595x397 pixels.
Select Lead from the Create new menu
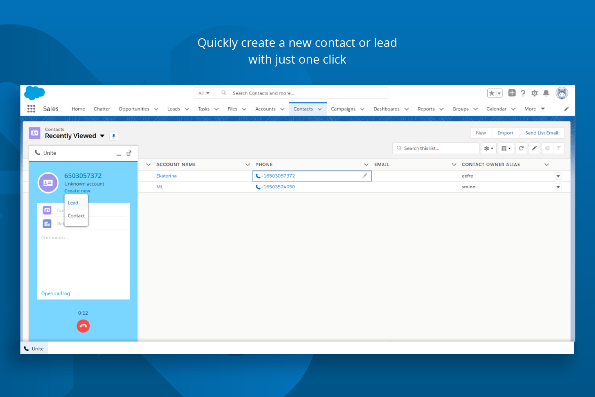(x=73, y=203)
